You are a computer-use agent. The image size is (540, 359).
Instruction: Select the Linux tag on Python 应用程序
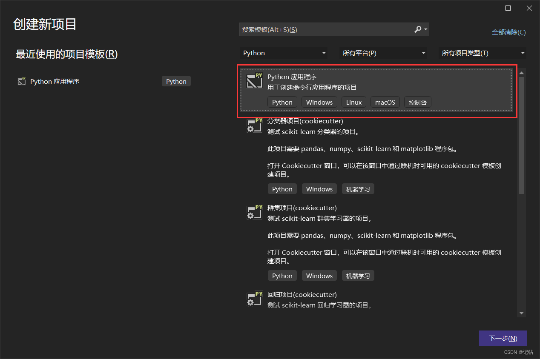click(353, 102)
